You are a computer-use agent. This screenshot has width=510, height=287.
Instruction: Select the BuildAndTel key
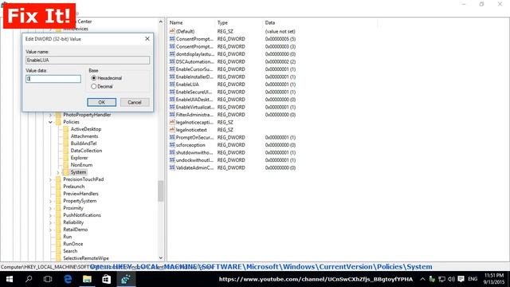[84, 143]
